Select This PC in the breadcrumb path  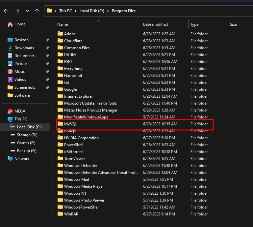coord(65,11)
